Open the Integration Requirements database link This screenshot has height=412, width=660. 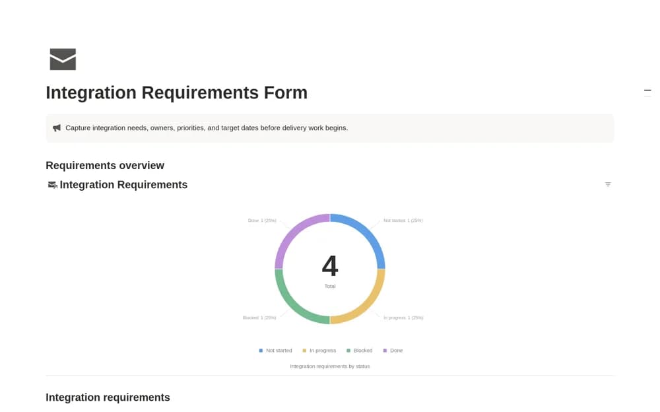[x=123, y=185]
